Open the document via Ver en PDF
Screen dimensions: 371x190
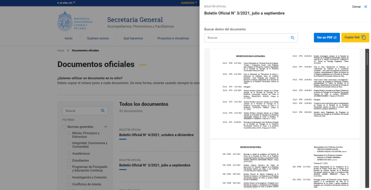pos(327,37)
